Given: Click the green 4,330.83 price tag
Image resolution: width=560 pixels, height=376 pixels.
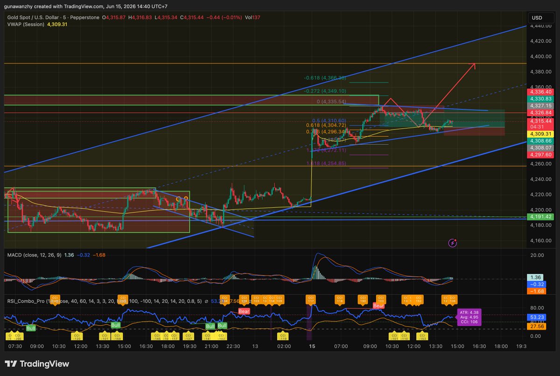Looking at the screenshot, I should [539, 99].
